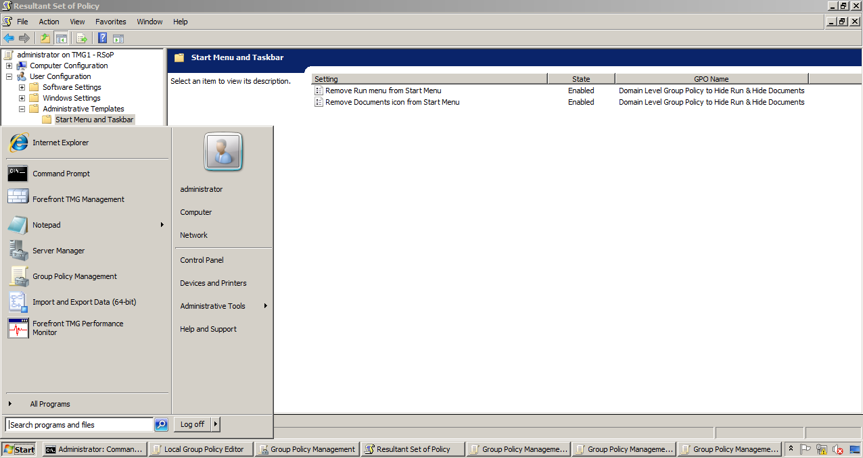Viewport: 863px width, 458px height.
Task: Open the Window menu
Action: pyautogui.click(x=149, y=21)
